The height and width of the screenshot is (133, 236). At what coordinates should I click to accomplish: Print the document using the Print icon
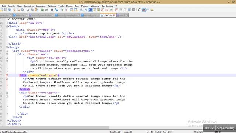pos(22,10)
